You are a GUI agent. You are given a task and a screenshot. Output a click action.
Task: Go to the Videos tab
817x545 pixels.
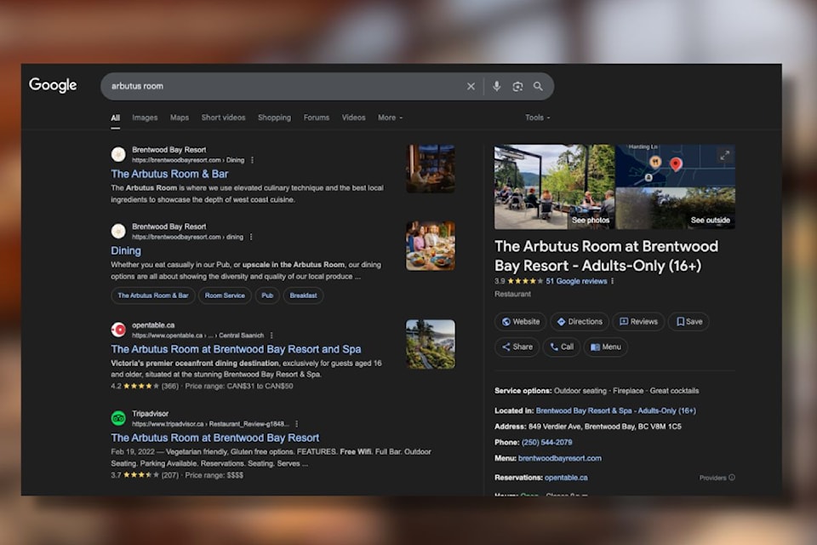coord(353,118)
